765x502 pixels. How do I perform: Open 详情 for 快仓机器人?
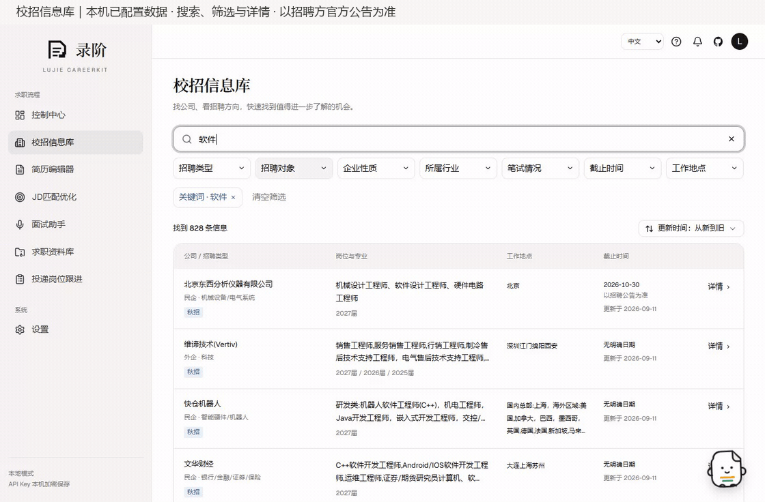[x=719, y=406]
